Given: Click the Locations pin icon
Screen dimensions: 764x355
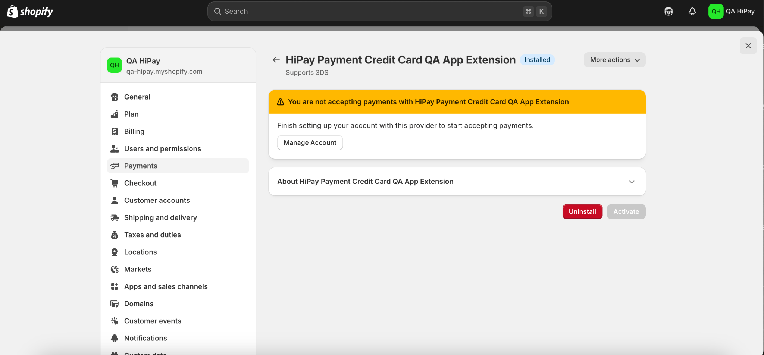Looking at the screenshot, I should tap(115, 252).
